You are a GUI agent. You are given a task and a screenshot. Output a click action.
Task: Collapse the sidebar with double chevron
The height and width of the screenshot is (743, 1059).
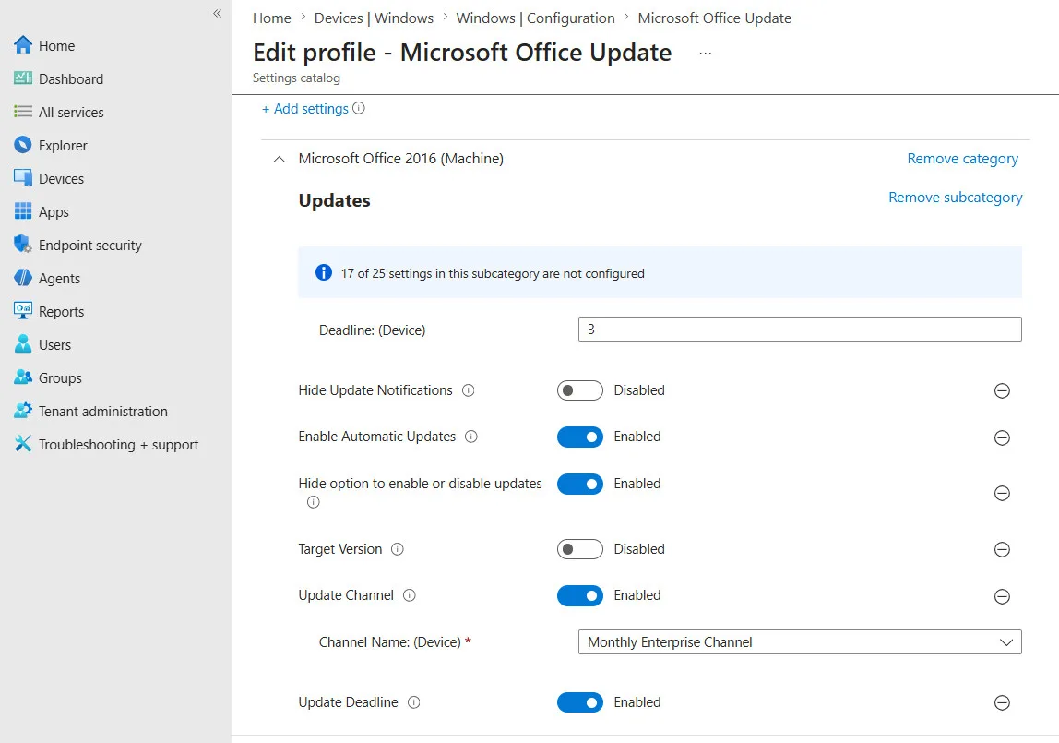(218, 14)
